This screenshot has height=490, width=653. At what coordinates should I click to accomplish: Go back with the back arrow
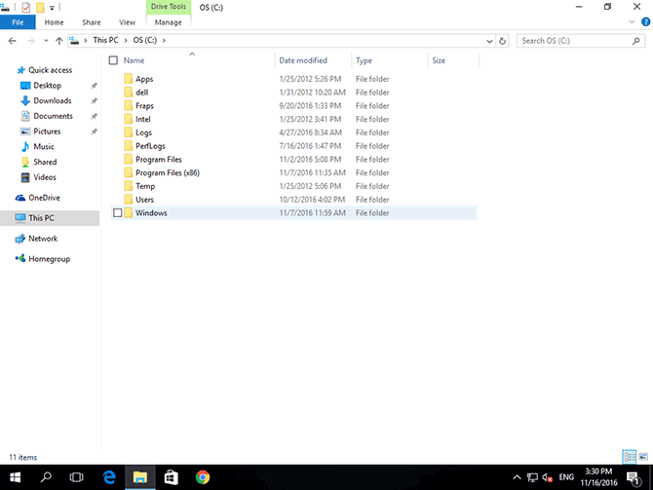tap(12, 41)
